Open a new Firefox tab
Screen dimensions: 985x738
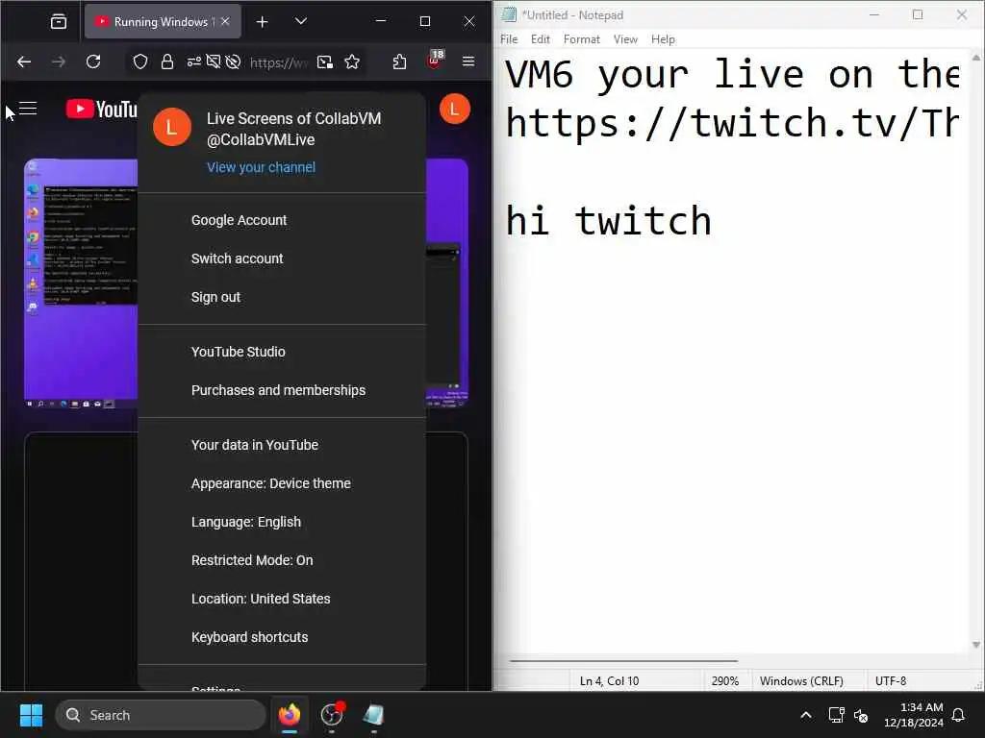tap(262, 22)
